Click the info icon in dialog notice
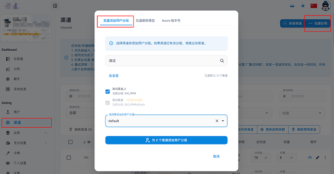This screenshot has height=174, width=334. click(111, 43)
